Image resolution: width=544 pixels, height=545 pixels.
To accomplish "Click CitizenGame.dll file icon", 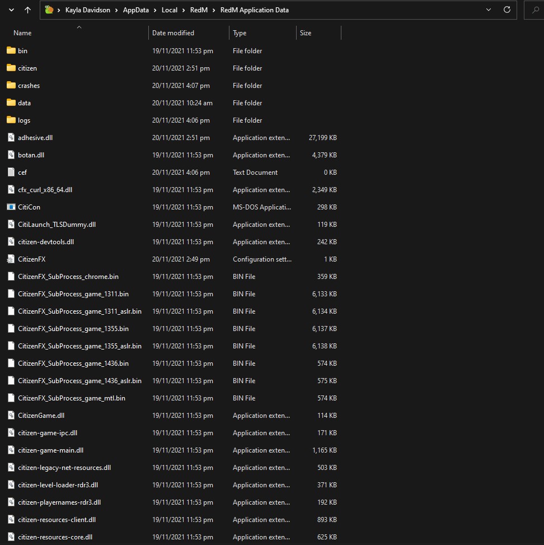I will pyautogui.click(x=11, y=416).
